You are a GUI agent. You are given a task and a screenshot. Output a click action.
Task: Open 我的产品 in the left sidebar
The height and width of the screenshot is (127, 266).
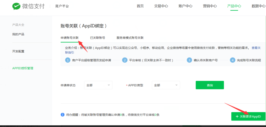(18, 34)
